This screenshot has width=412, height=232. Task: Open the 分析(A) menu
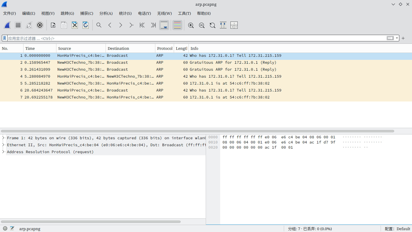tap(106, 13)
